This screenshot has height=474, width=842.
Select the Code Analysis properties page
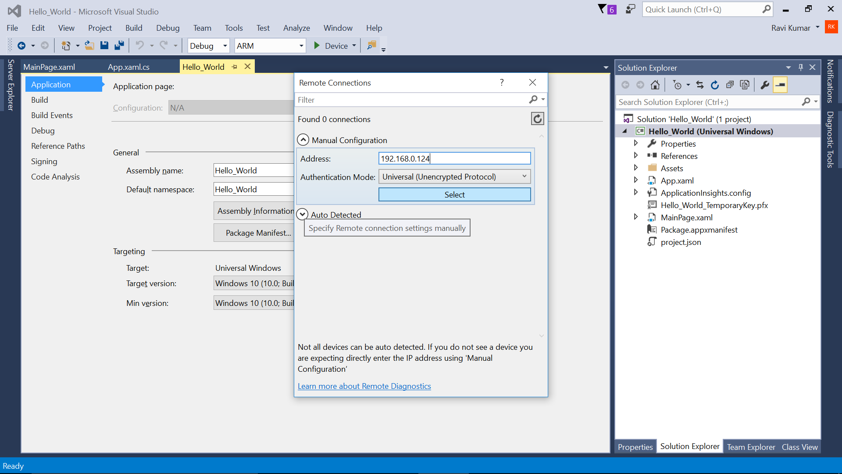click(x=55, y=176)
